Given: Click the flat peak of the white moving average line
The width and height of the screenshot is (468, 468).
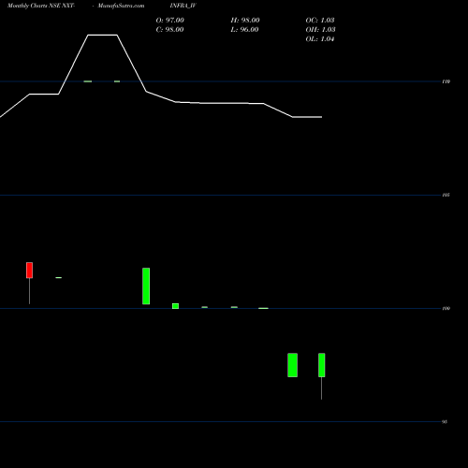Looking at the screenshot, I should [102, 36].
